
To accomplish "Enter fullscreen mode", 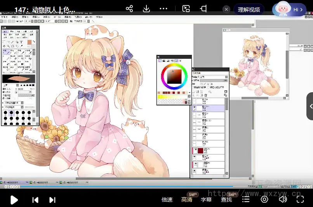I will coord(300,199).
